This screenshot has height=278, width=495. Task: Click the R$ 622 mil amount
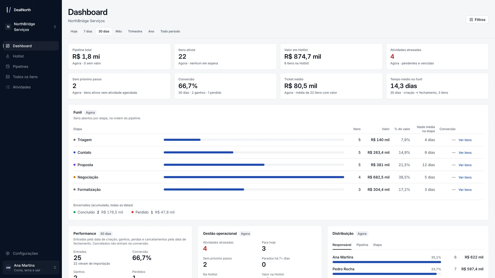(x=474, y=257)
